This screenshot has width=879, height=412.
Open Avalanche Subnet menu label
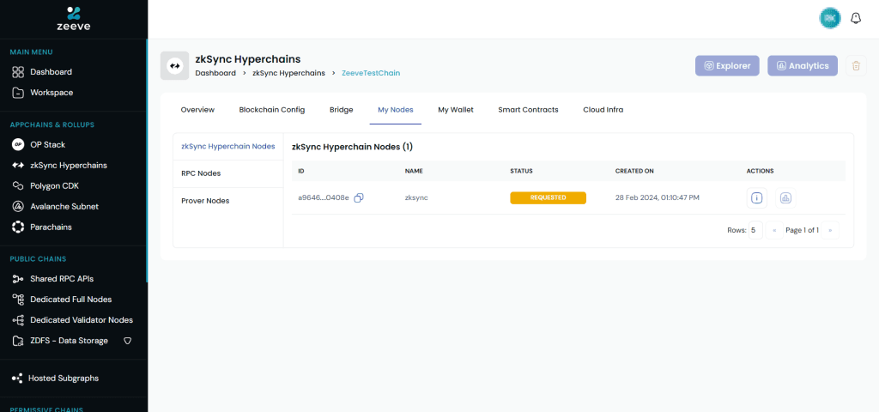pos(64,206)
